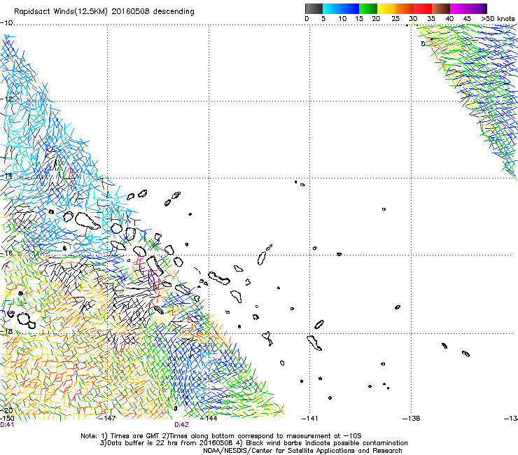518x455 pixels.
Task: Click the '-18' latitude axis label
Action: 6,331
